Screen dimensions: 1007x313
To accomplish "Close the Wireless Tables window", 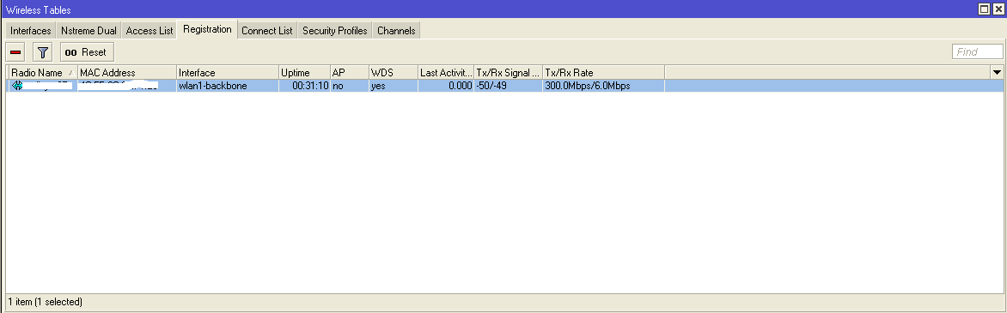I will click(998, 9).
